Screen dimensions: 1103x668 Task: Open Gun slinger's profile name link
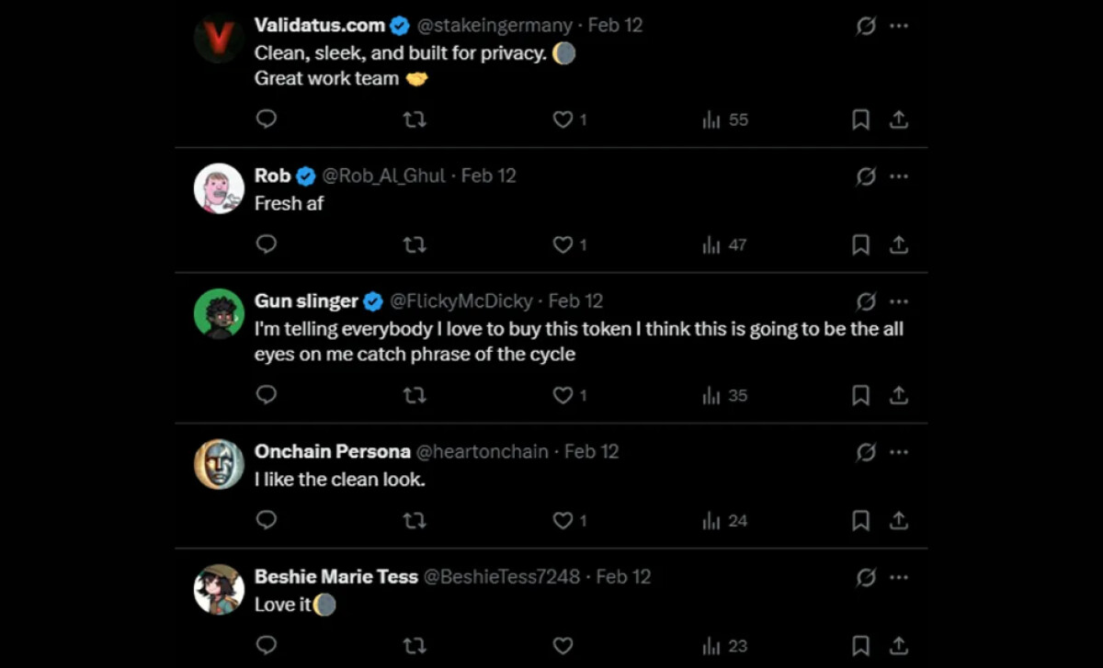point(306,301)
